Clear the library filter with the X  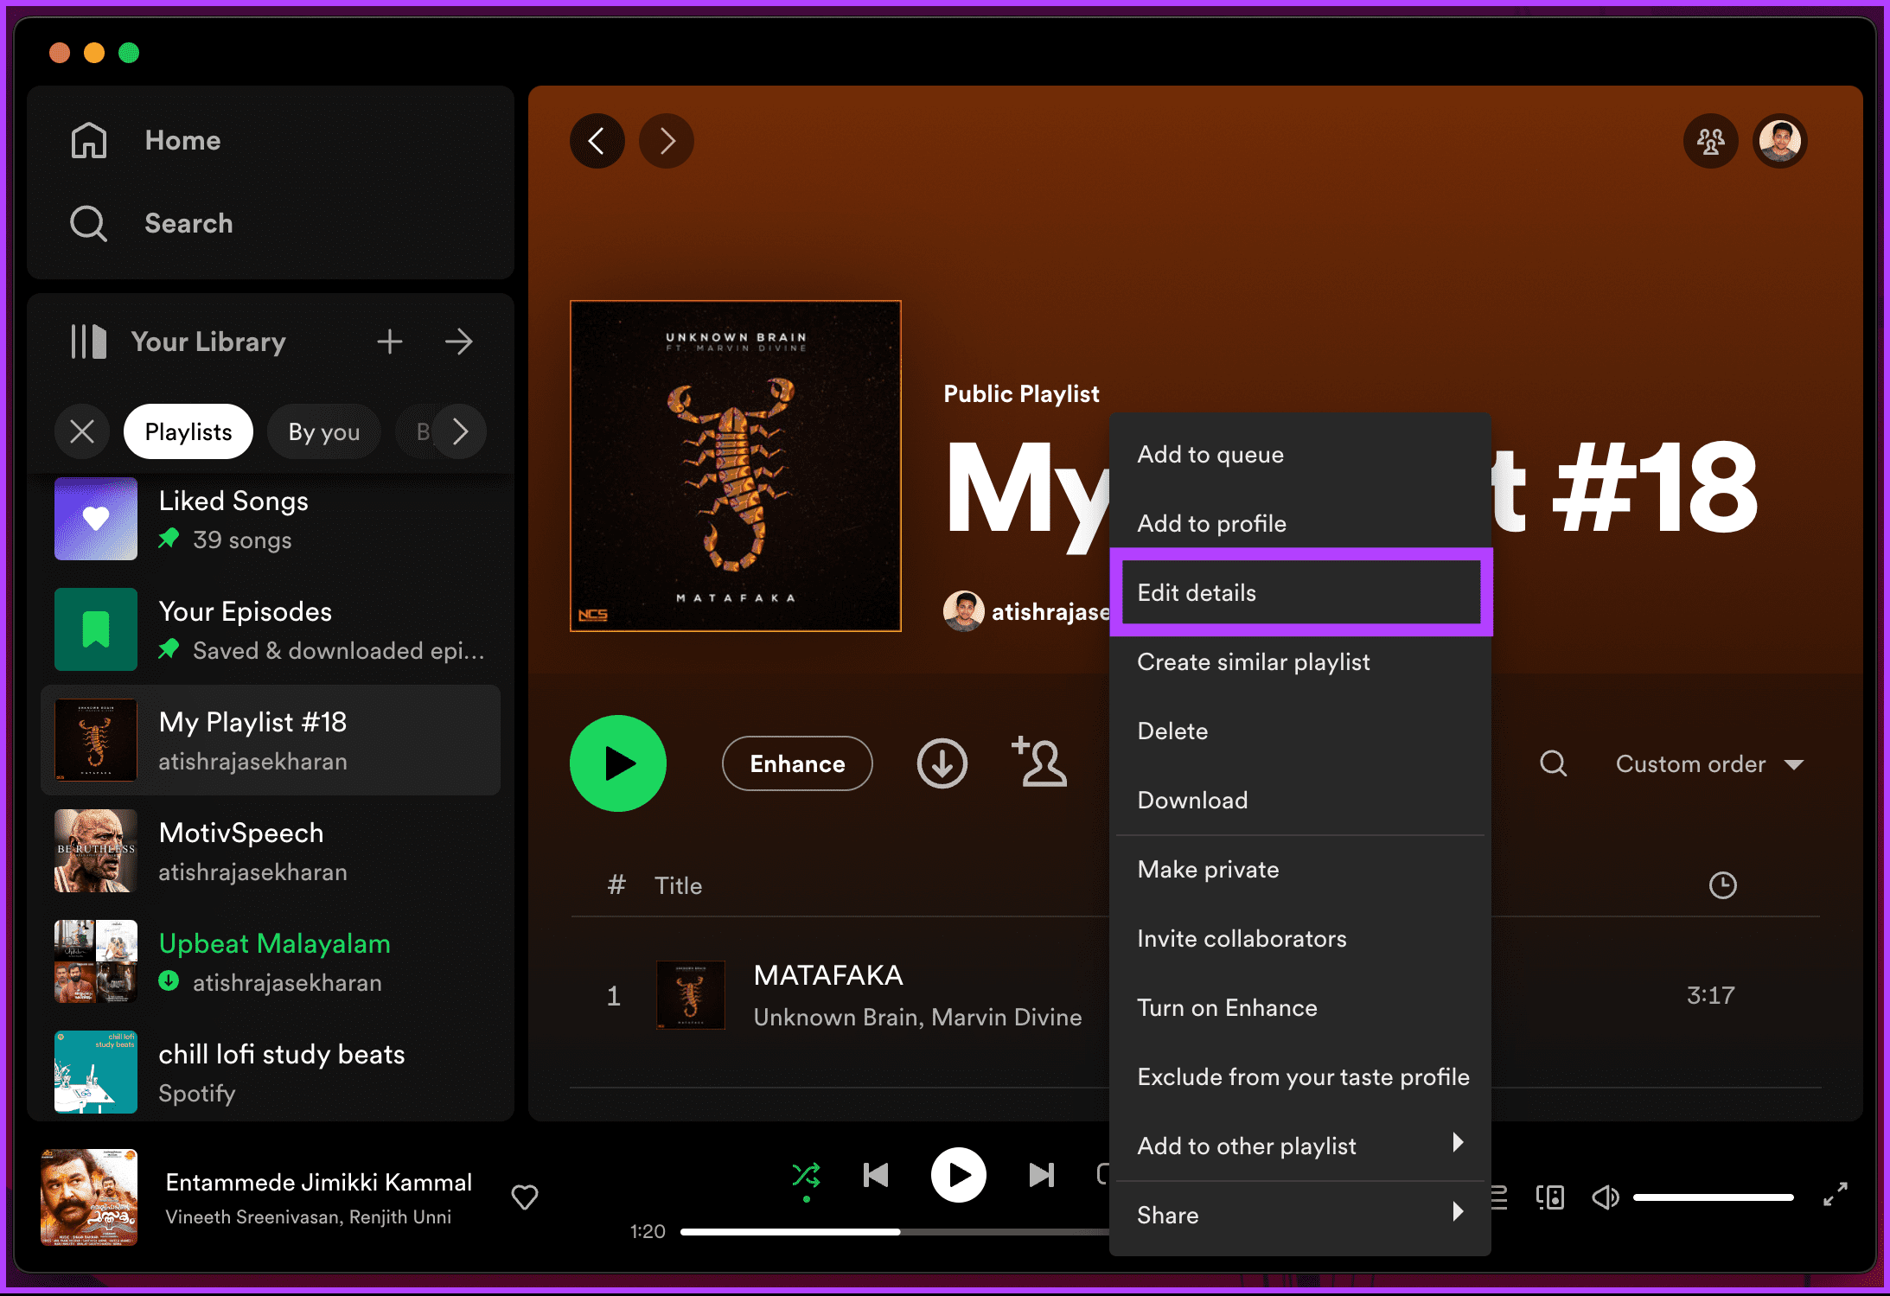(x=82, y=431)
